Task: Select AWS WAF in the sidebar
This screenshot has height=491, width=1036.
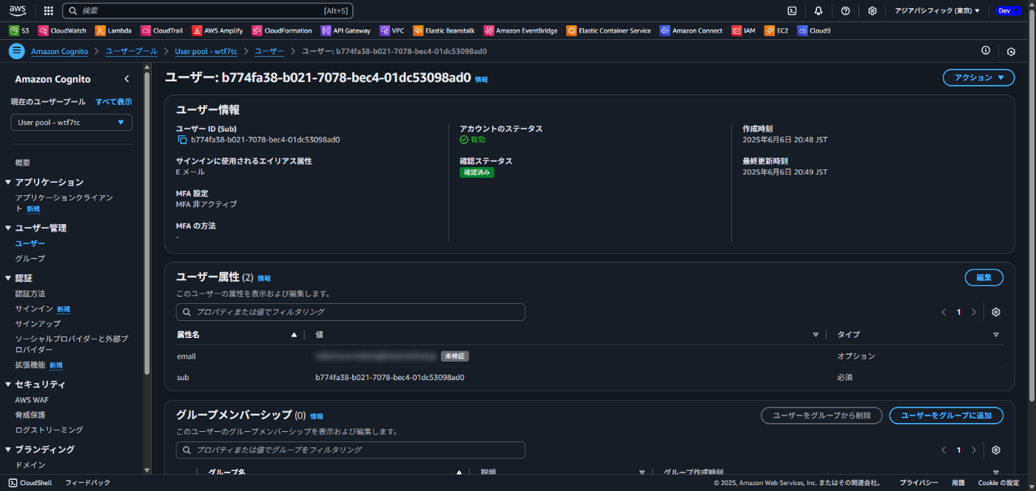Action: 33,400
